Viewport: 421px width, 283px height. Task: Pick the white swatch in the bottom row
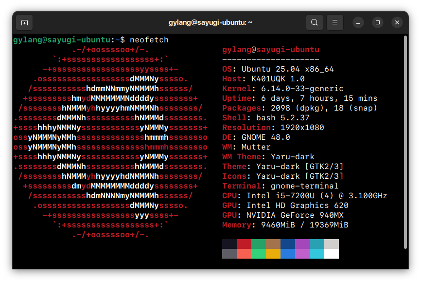point(332,254)
